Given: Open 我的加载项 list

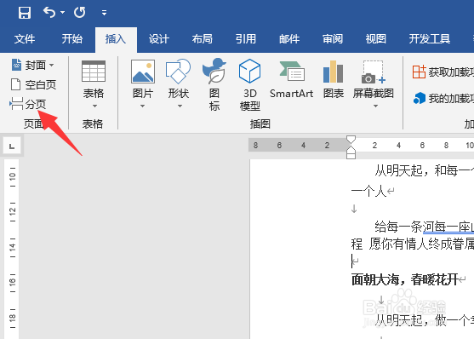Looking at the screenshot, I should pyautogui.click(x=443, y=98).
